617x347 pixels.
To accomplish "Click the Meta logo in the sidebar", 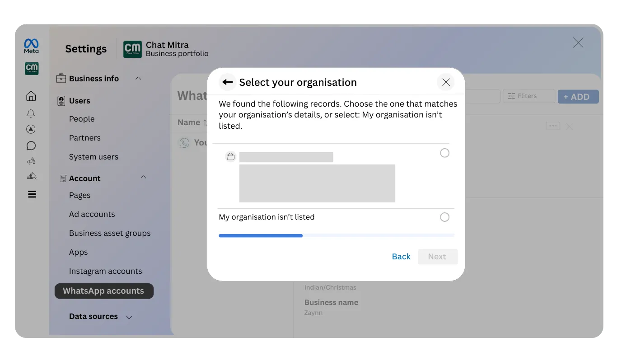I will pyautogui.click(x=31, y=46).
